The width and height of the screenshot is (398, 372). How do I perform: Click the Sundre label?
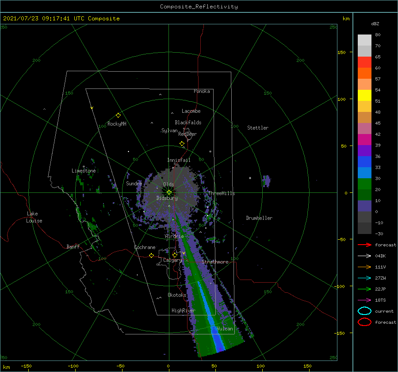(x=134, y=183)
